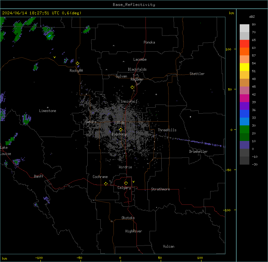Select the pink 45 dBZ legend swatch
Image resolution: width=268 pixels, height=262 pixels.
[x=244, y=90]
